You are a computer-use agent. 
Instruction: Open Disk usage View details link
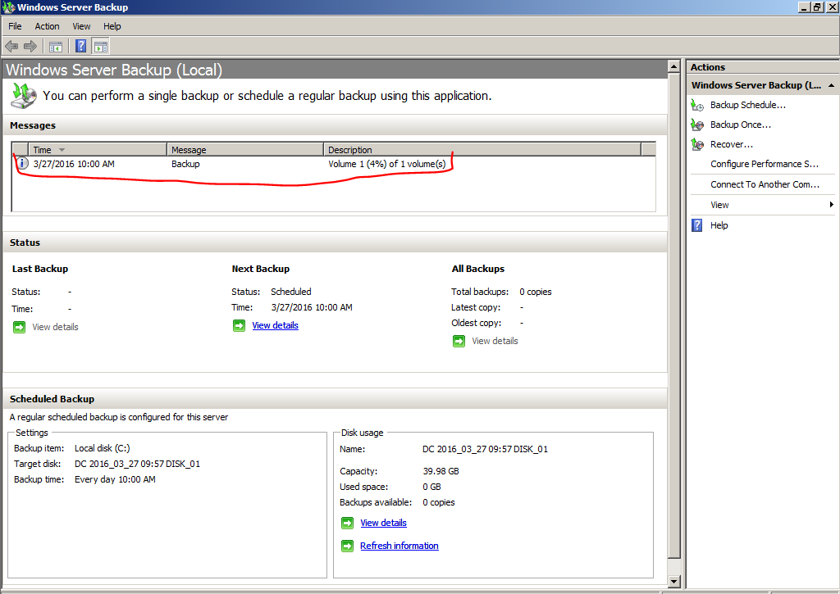(384, 523)
